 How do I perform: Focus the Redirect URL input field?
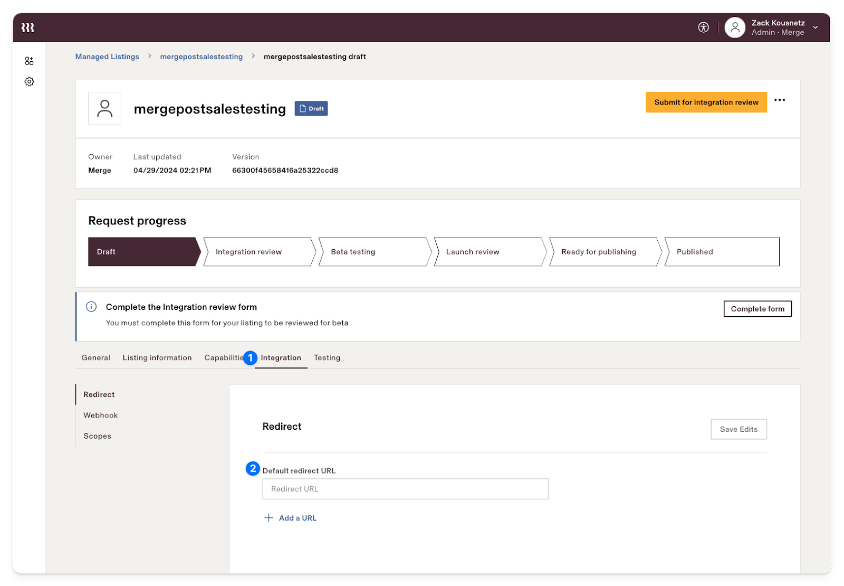(405, 489)
